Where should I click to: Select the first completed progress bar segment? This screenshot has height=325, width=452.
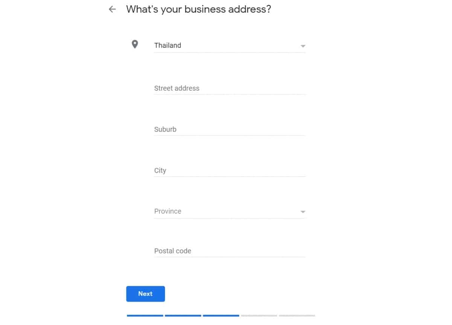[145, 316]
